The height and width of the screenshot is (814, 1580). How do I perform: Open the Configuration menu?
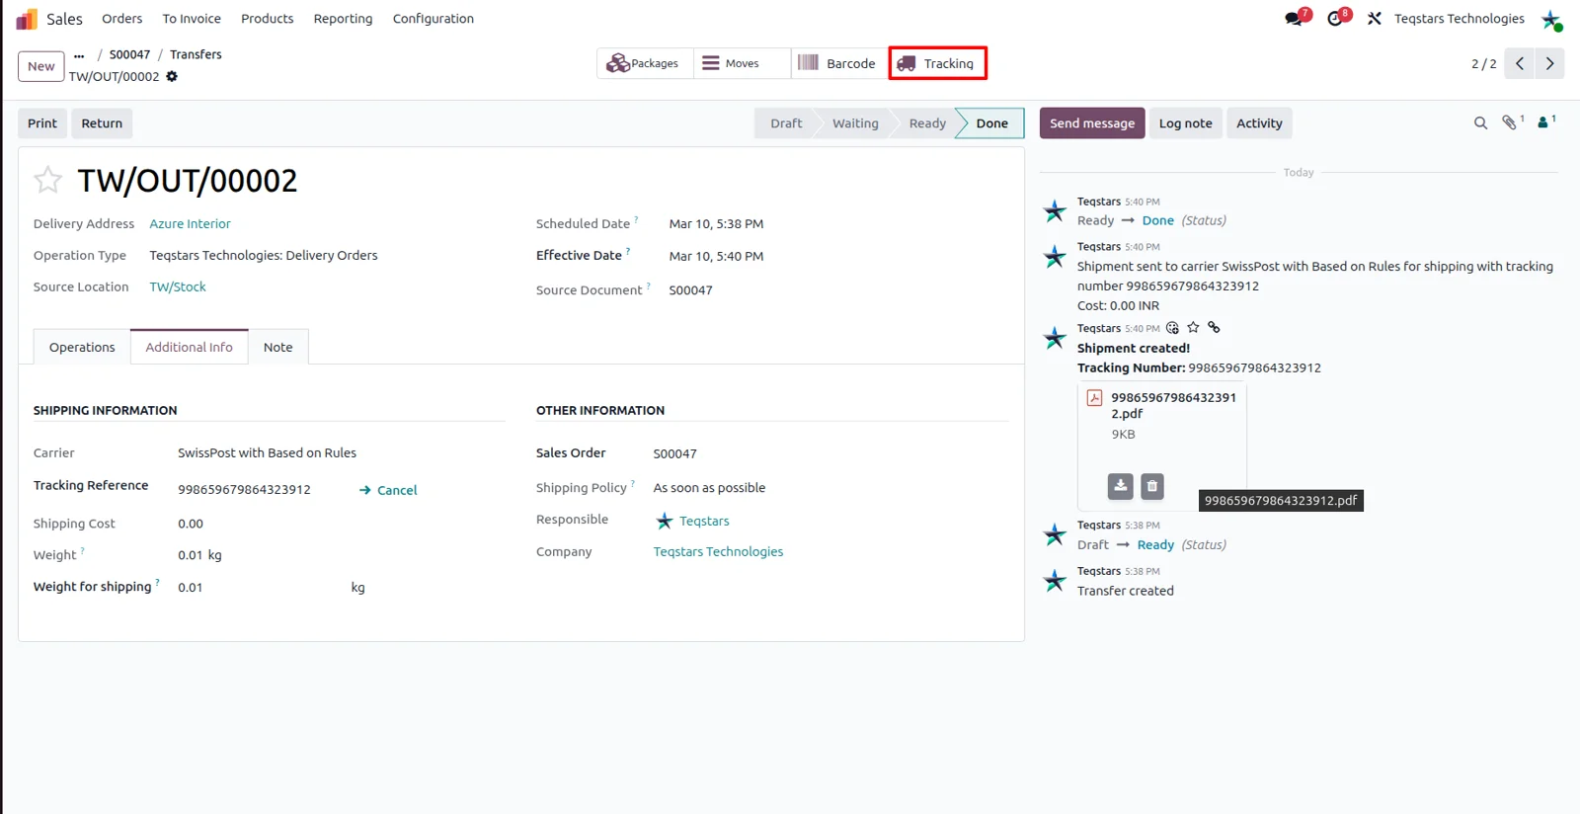click(x=433, y=19)
